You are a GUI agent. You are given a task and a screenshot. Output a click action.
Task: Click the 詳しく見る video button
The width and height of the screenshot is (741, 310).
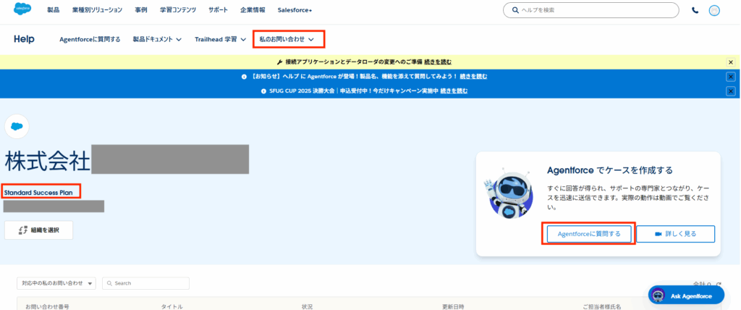[x=676, y=234]
